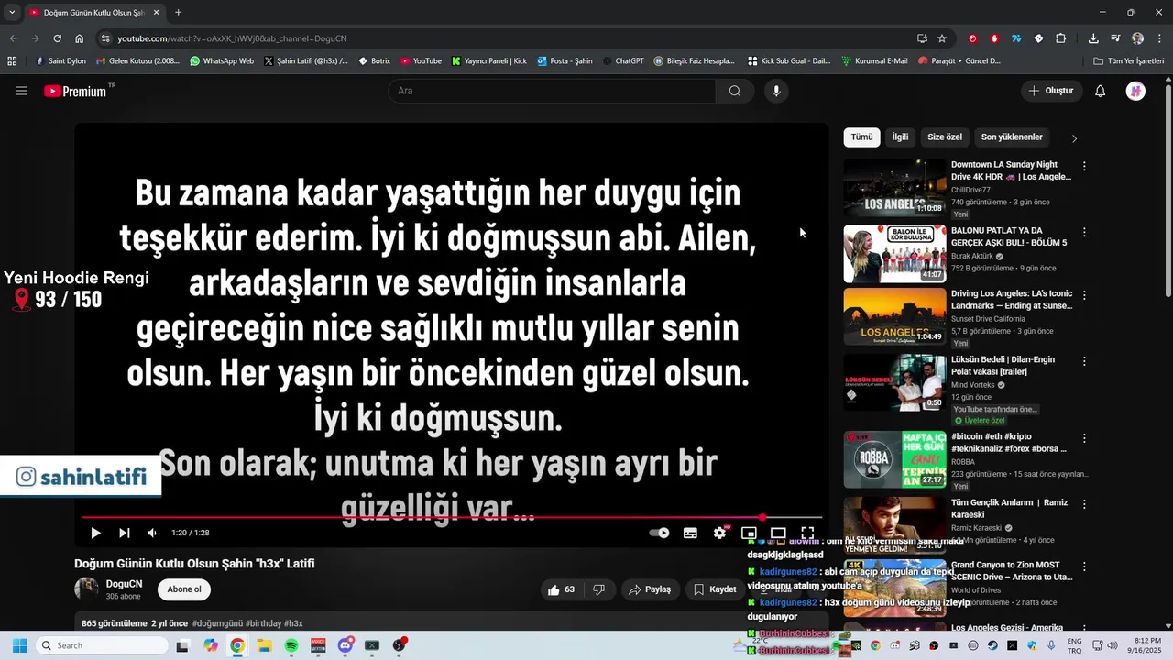1173x660 pixels.
Task: Select the İlgili filter chip
Action: 901,137
